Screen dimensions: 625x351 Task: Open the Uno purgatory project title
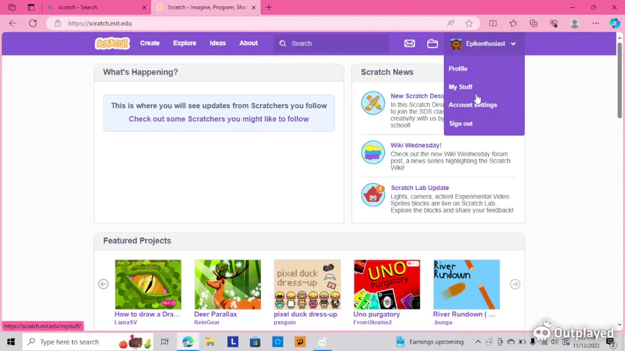376,314
